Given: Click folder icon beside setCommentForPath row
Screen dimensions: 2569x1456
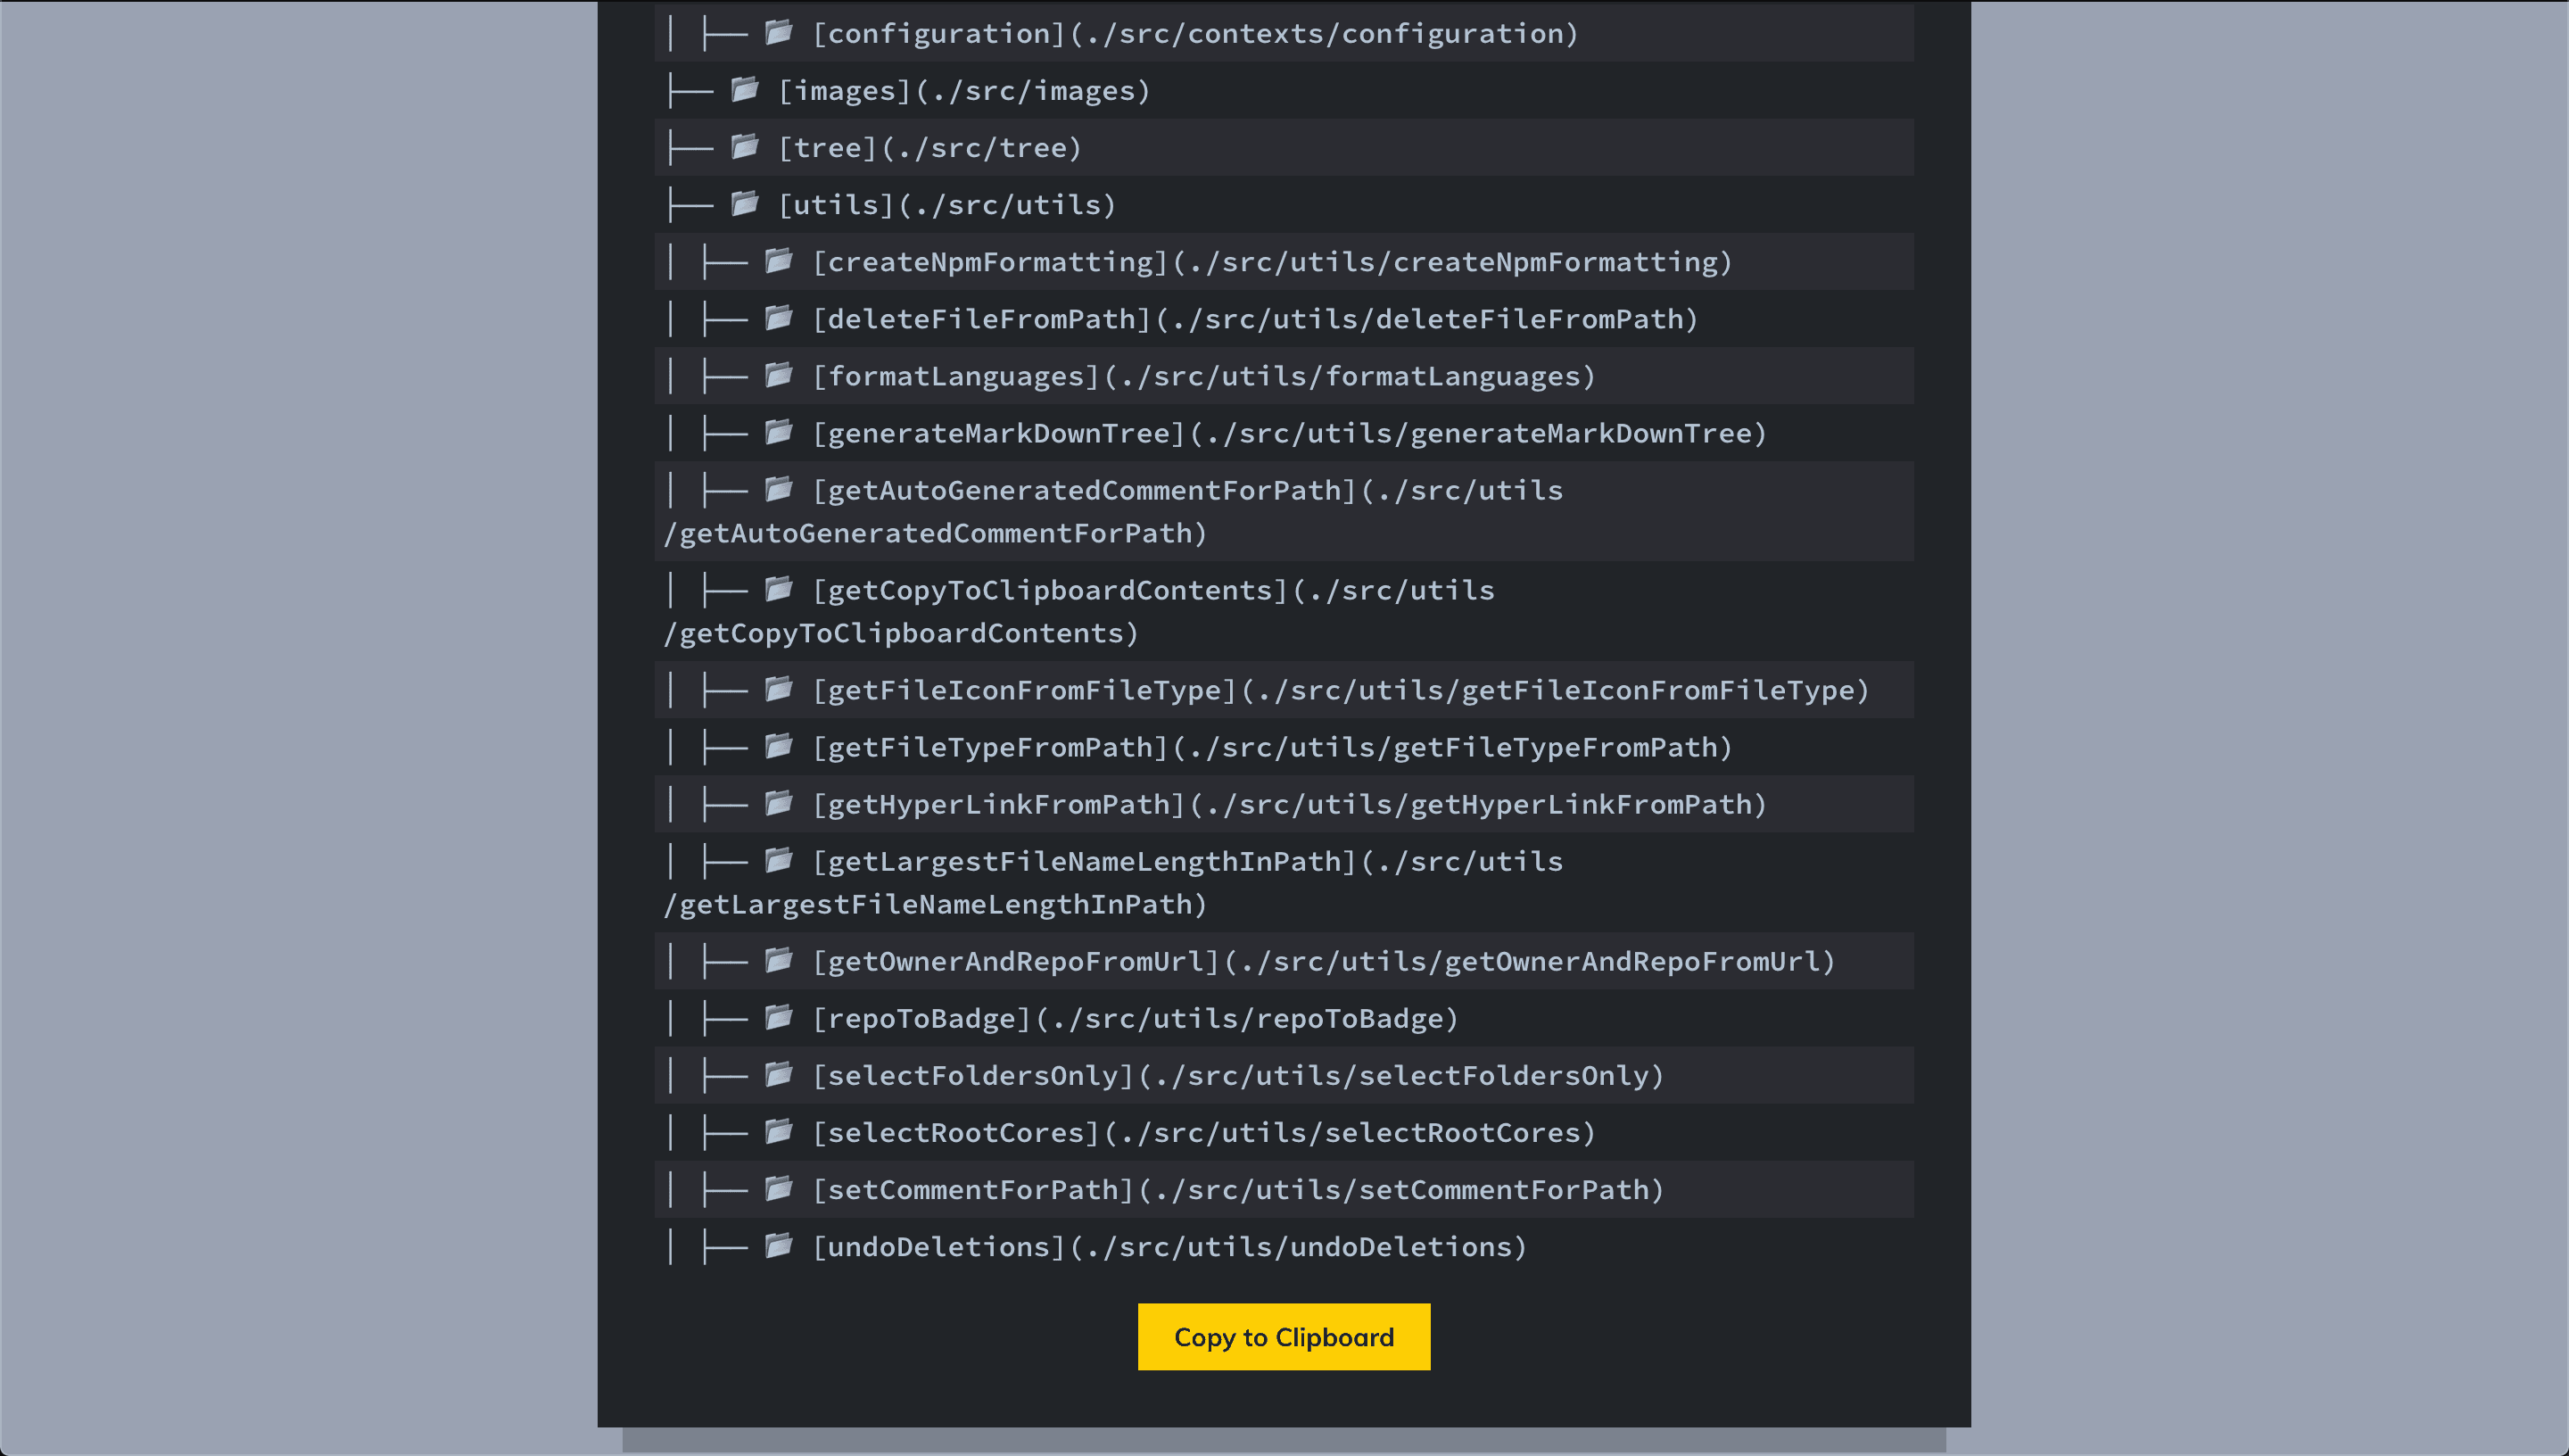Looking at the screenshot, I should click(779, 1188).
